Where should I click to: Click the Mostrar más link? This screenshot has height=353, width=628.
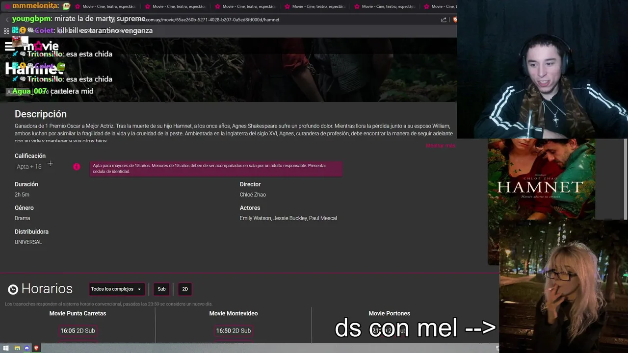(440, 146)
